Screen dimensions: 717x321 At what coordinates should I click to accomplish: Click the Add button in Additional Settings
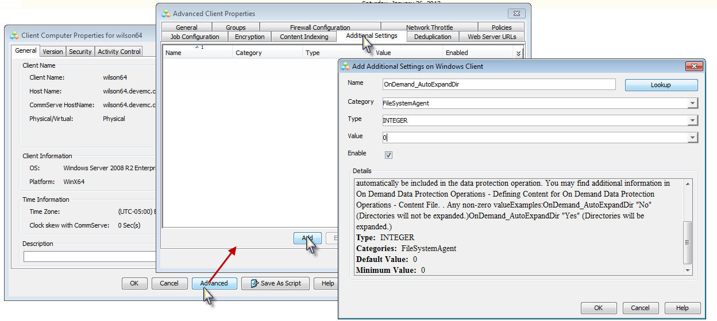[x=307, y=238]
